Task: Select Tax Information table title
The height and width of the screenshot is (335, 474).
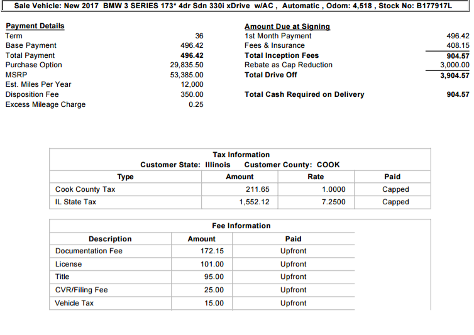Action: click(x=241, y=155)
